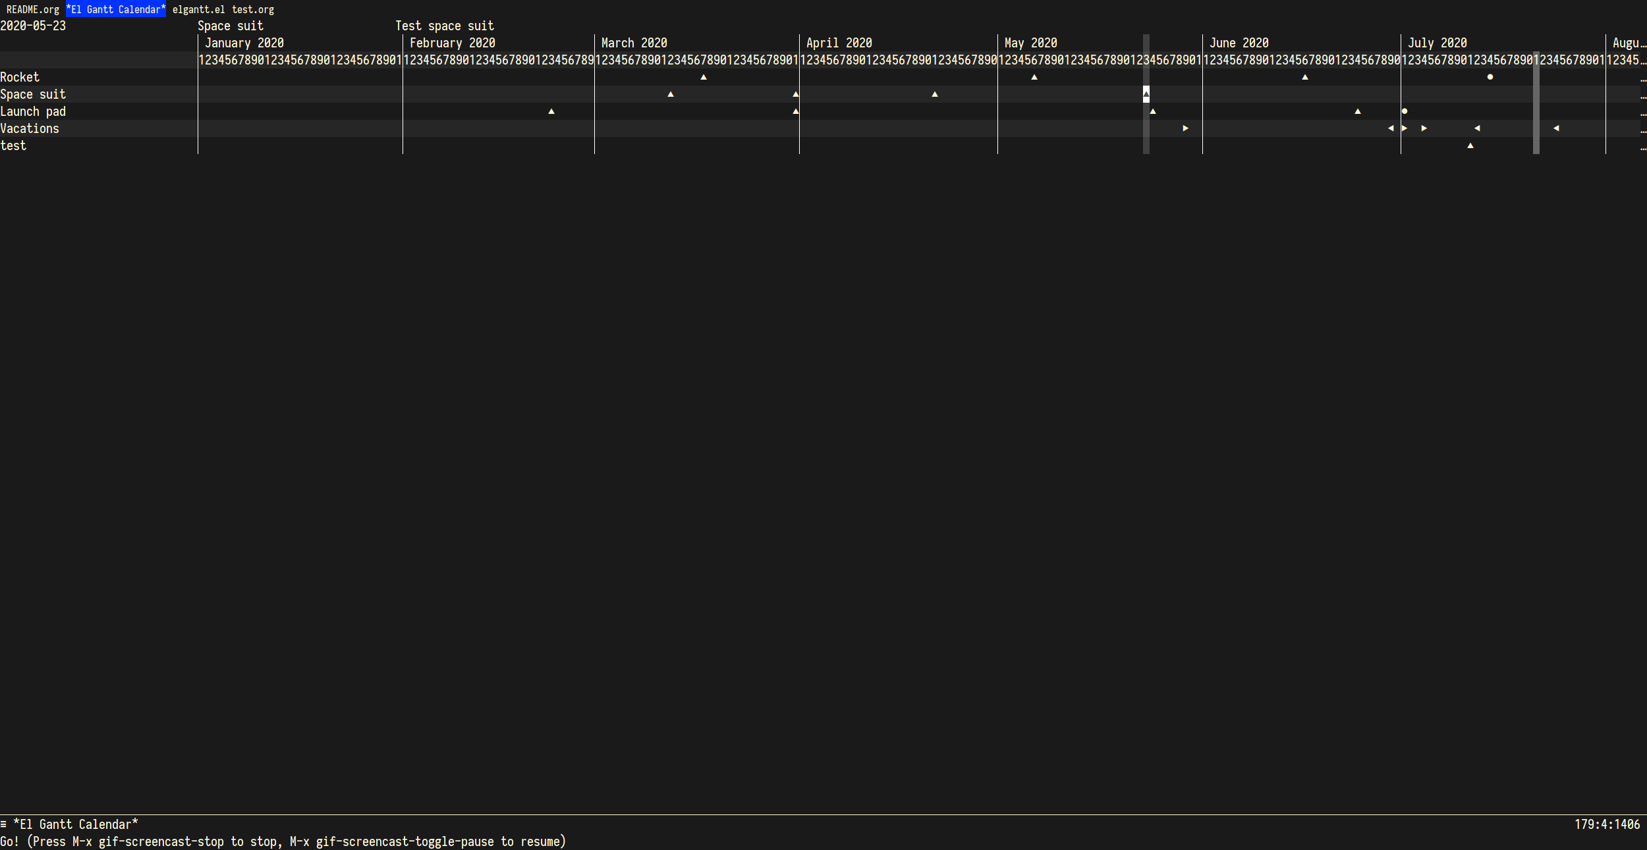The image size is (1647, 850).
Task: Switch to the test.org tab
Action: [x=253, y=9]
